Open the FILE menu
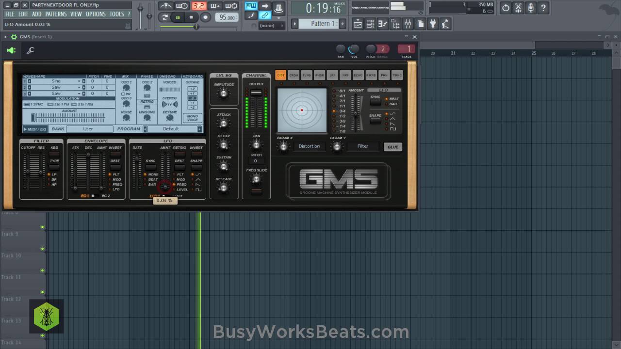Screen dimensions: 621x349 tap(10, 15)
